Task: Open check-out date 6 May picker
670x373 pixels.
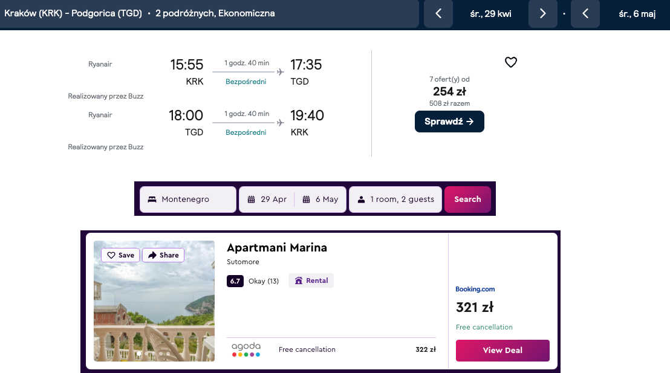Action: tap(320, 199)
